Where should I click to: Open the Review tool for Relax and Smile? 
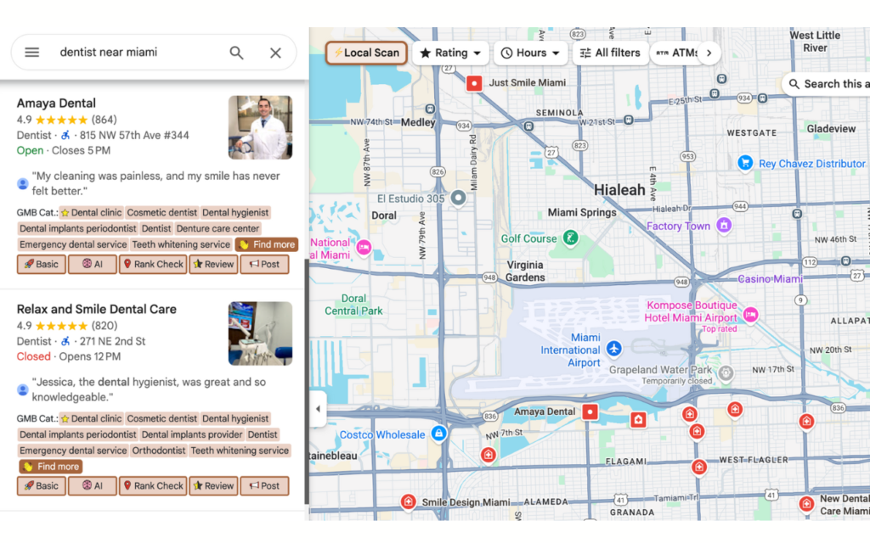[213, 485]
